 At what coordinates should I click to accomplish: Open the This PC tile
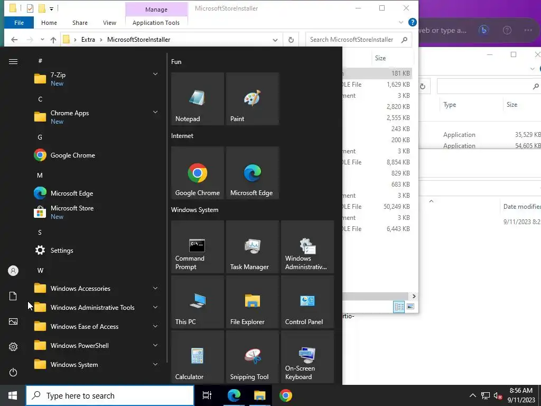click(x=198, y=302)
